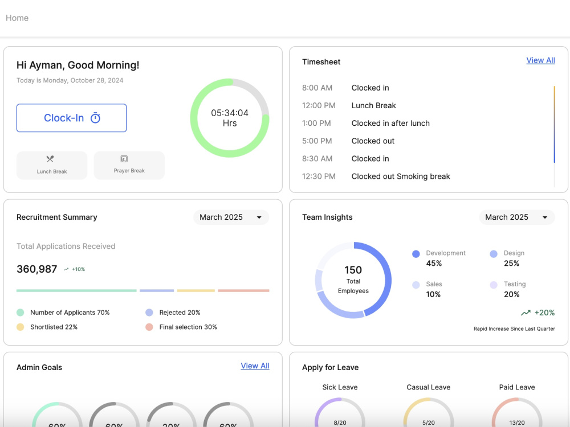
Task: Select the '8:30 AM Clocked in' timesheet entry
Action: pyautogui.click(x=345, y=159)
